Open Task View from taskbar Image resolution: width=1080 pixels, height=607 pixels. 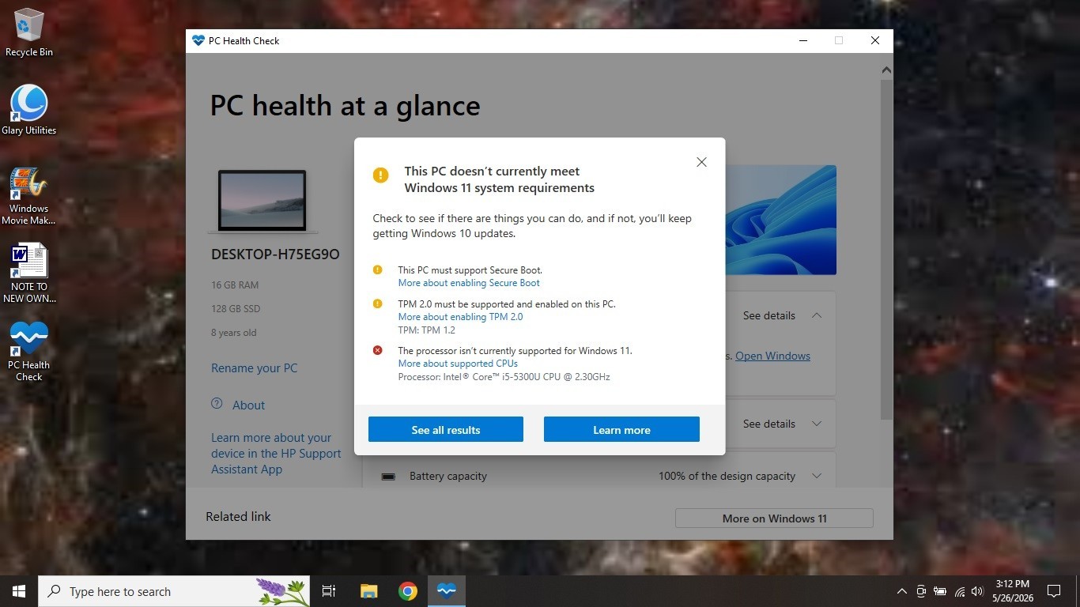329,591
